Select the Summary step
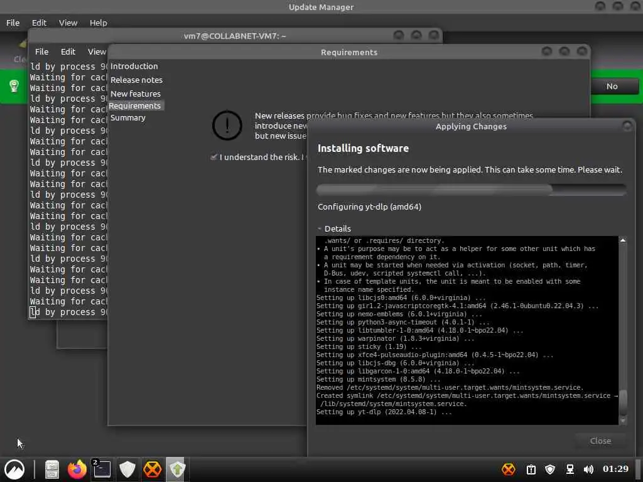 128,117
